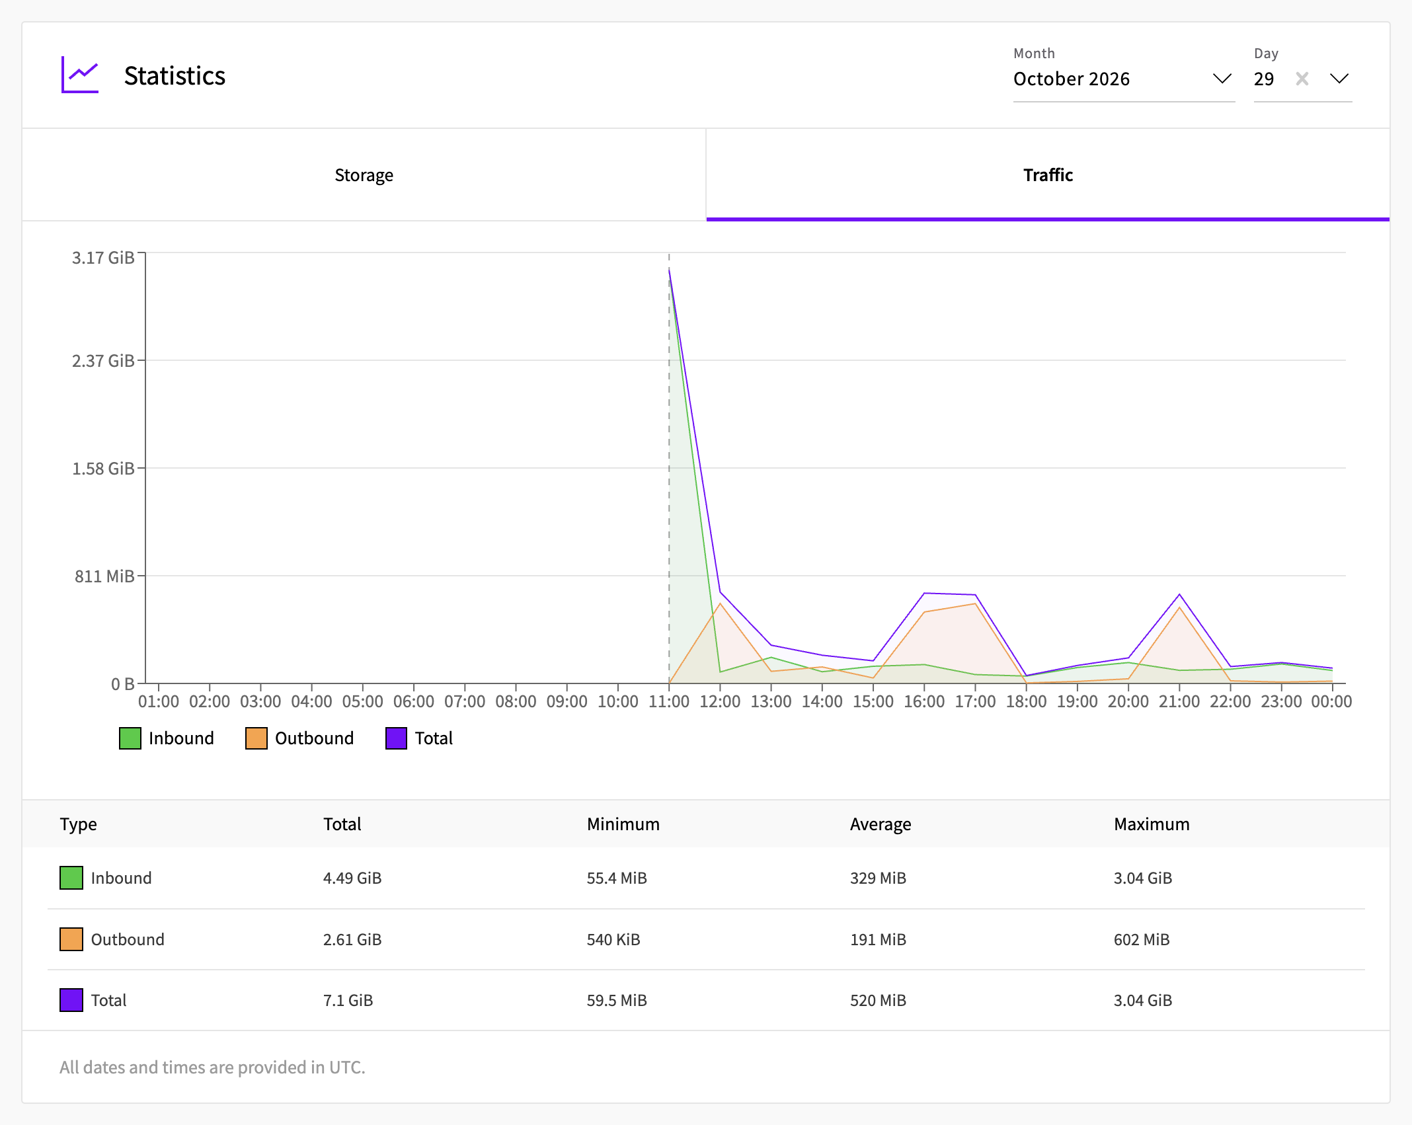The height and width of the screenshot is (1125, 1412).
Task: Click the Total row value 7.1 GiB
Action: (x=348, y=1000)
